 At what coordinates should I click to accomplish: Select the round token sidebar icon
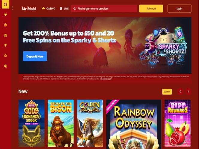tap(5, 56)
